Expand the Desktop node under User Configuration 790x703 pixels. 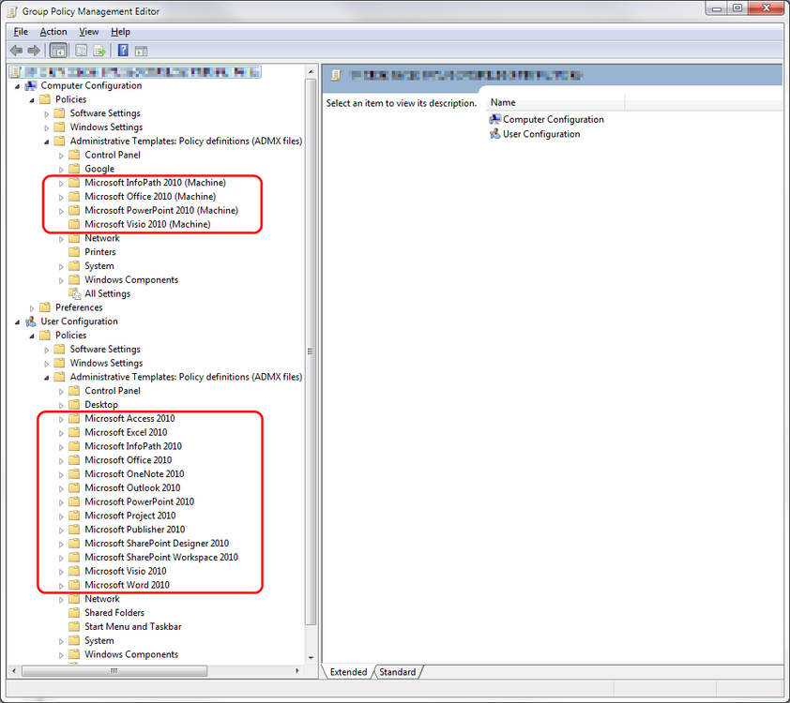click(x=61, y=405)
